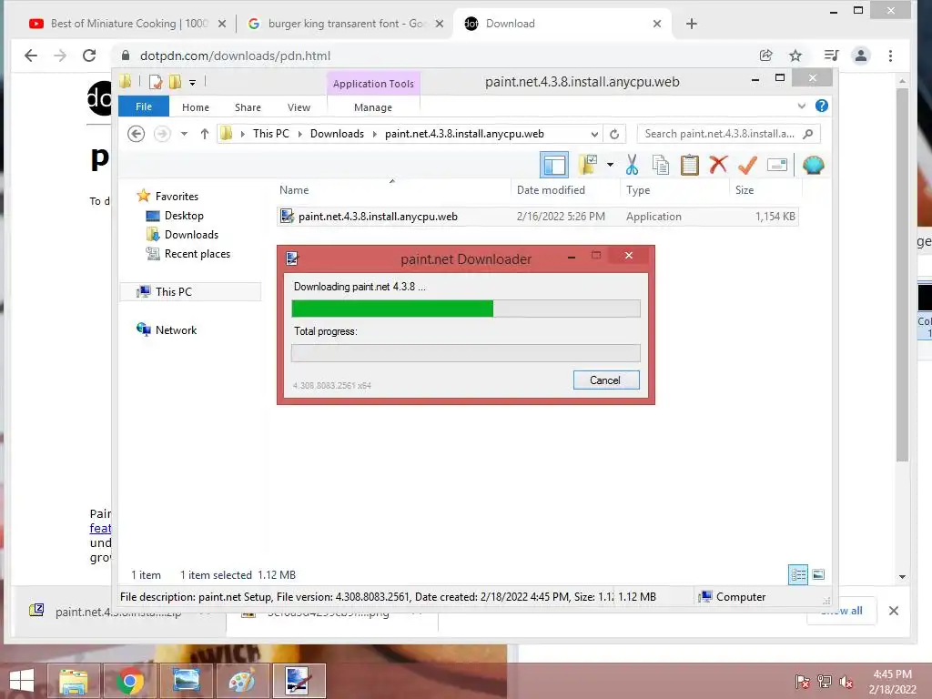Click the Up one level arrow

205,134
